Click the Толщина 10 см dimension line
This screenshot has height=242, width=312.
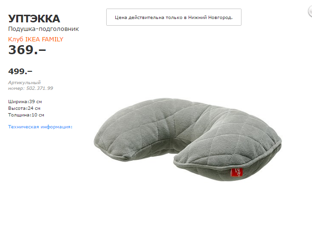coord(26,115)
